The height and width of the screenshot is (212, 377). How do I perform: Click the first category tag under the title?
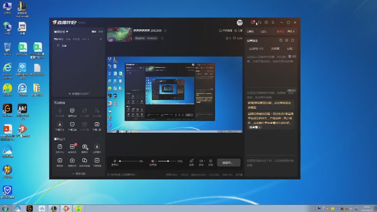click(139, 38)
